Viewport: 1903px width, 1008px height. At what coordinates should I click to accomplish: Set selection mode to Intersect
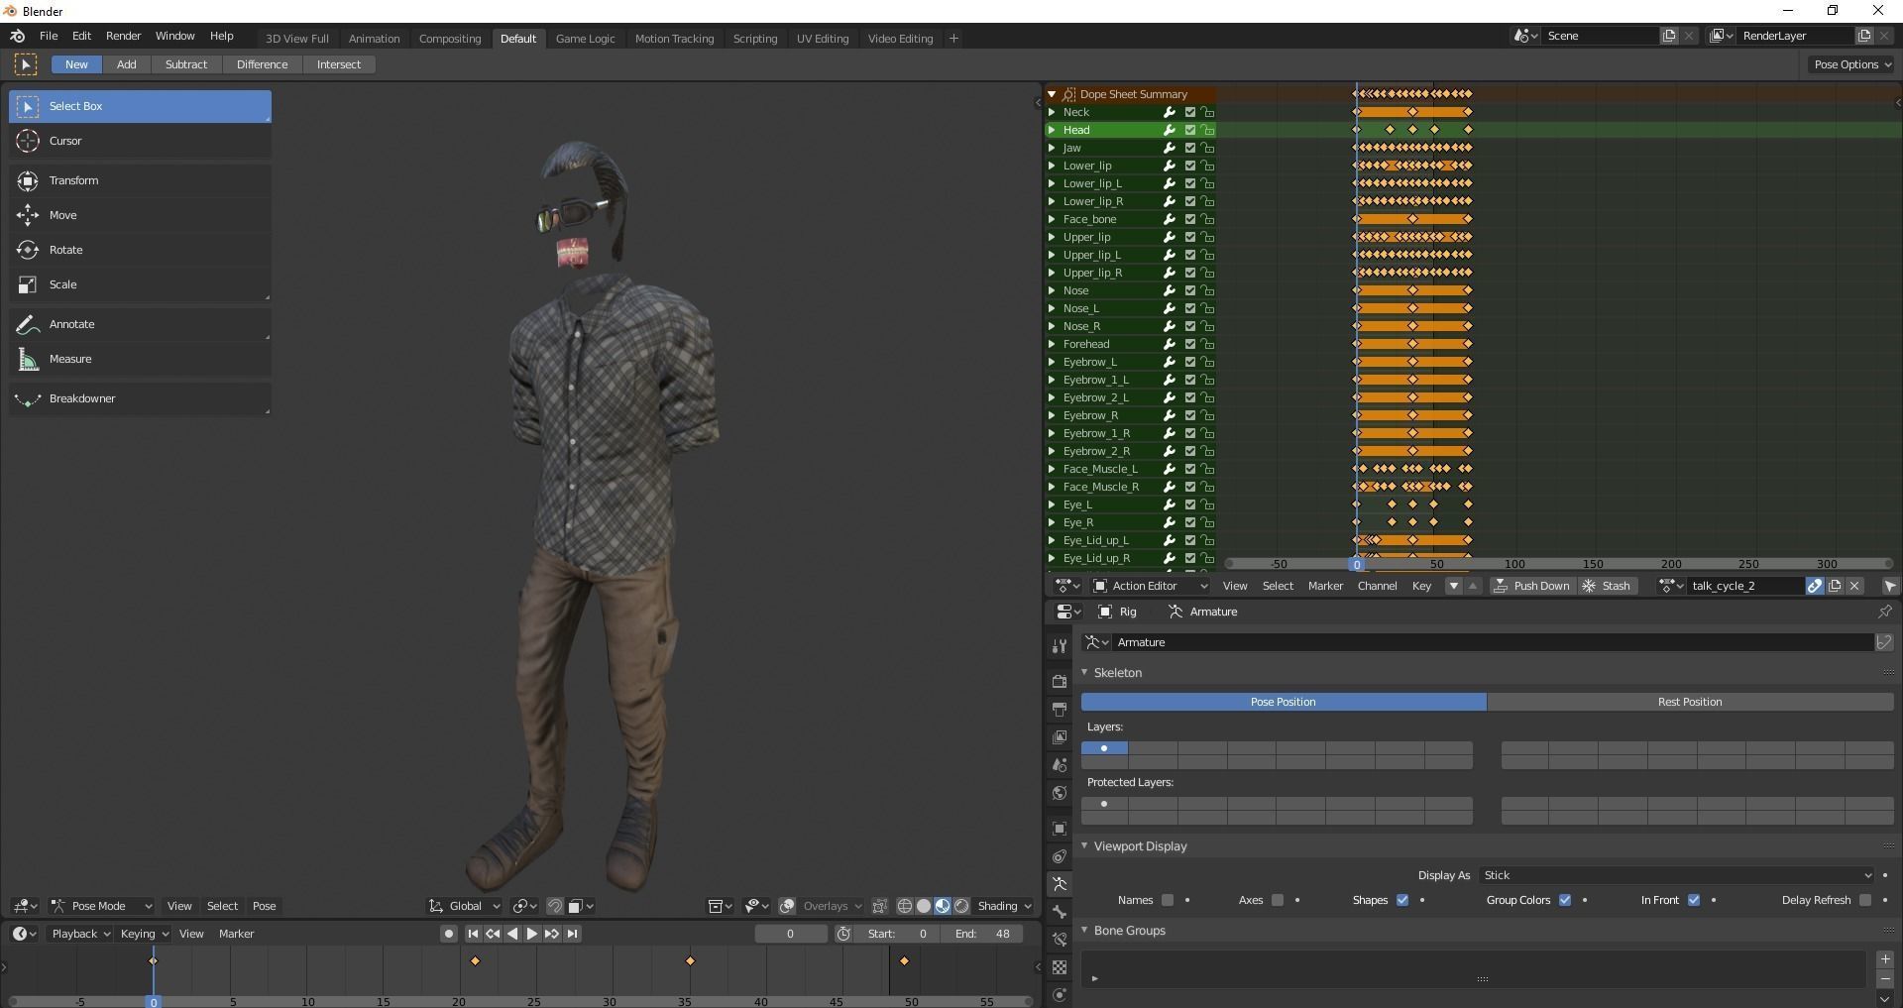tap(339, 64)
